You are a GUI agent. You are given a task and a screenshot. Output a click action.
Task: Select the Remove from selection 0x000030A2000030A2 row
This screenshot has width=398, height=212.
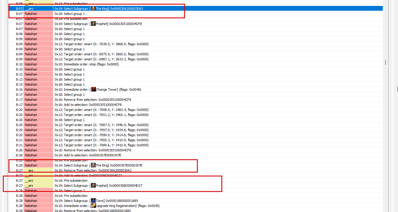pos(196,170)
